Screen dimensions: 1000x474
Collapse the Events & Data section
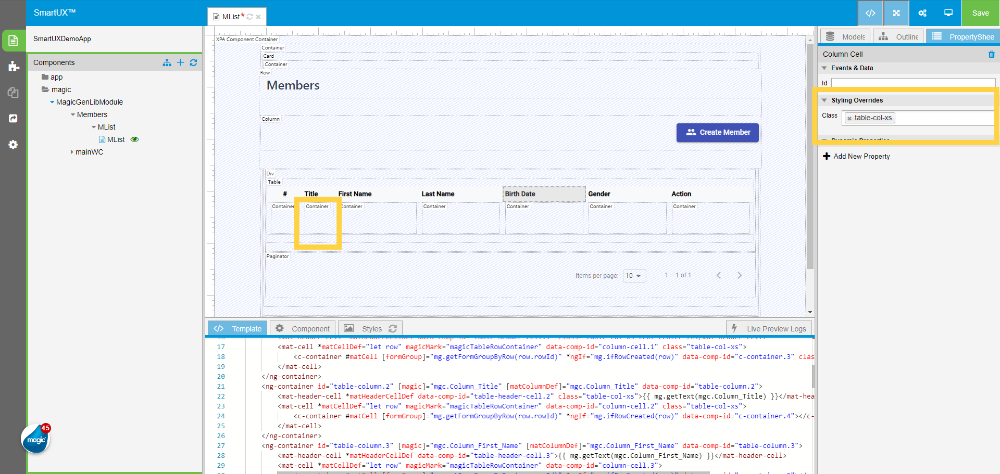(x=824, y=68)
